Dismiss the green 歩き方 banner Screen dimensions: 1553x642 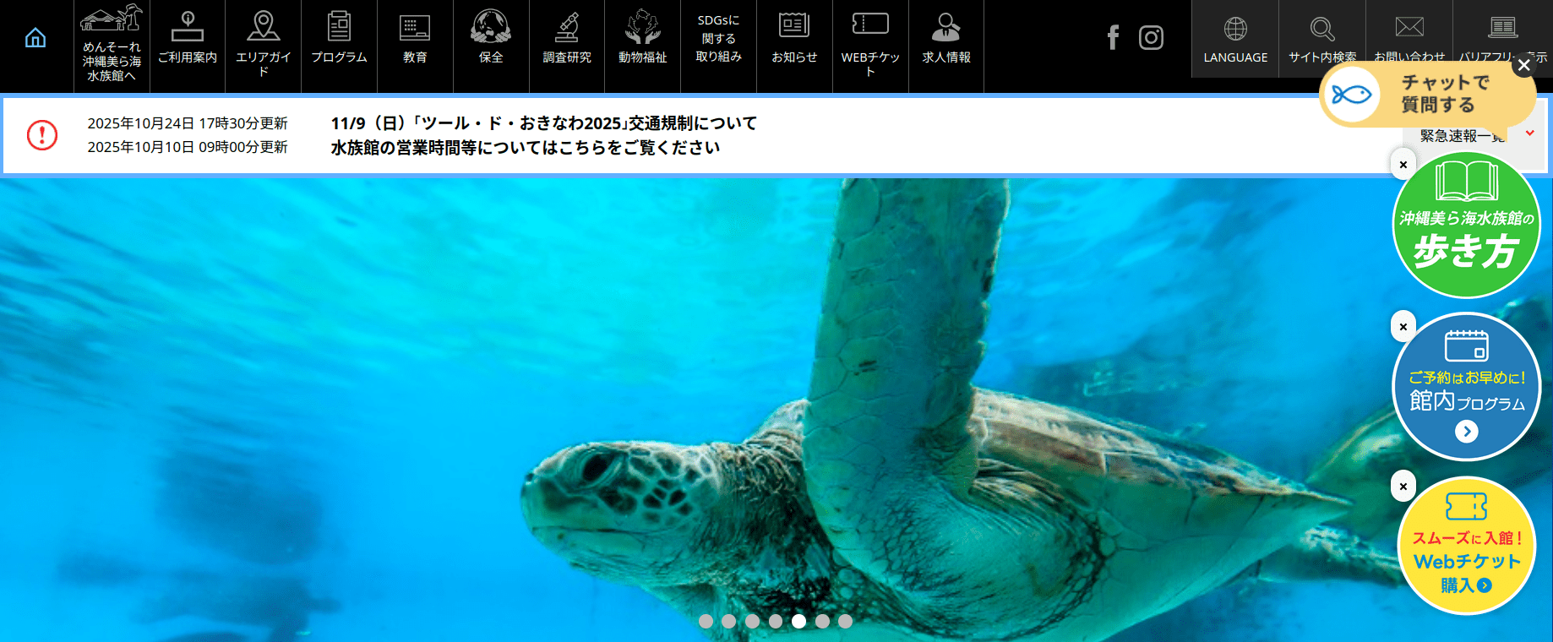tap(1403, 165)
